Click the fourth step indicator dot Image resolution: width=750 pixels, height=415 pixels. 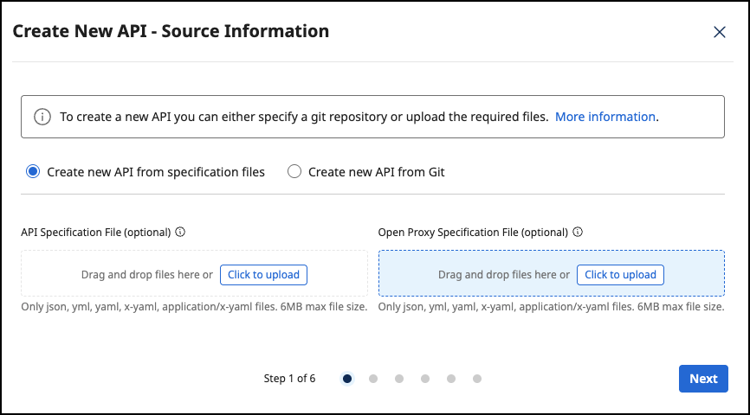(425, 379)
